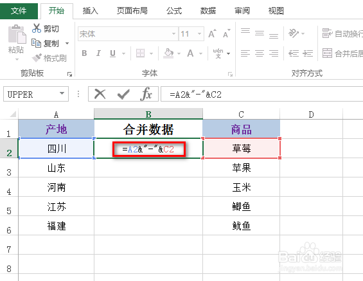Align text to vertical middle

pyautogui.click(x=260, y=34)
